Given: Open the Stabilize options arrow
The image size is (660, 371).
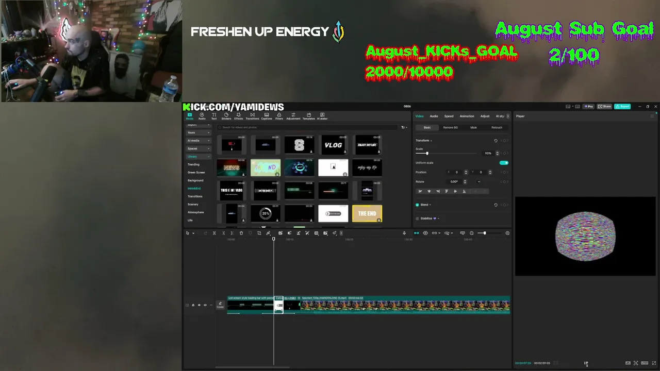Looking at the screenshot, I should coord(438,218).
